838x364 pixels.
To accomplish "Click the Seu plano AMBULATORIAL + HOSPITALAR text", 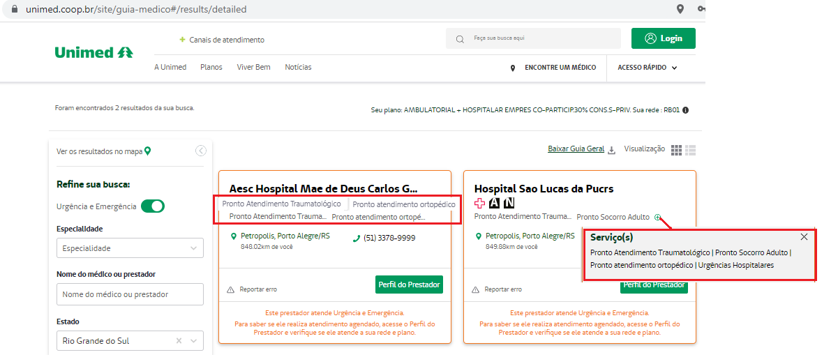I will (x=525, y=110).
